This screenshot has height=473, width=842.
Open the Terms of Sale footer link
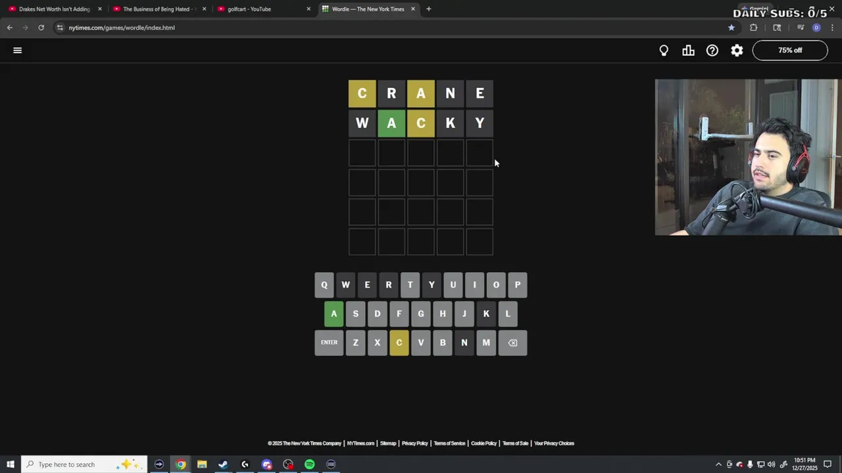515,443
